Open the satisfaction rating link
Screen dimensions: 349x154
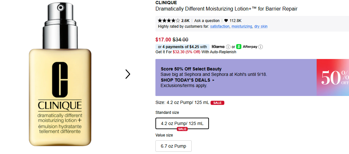(220, 26)
